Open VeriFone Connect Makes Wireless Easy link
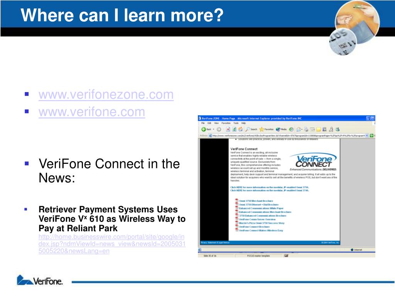The image size is (395, 296). click(261, 230)
